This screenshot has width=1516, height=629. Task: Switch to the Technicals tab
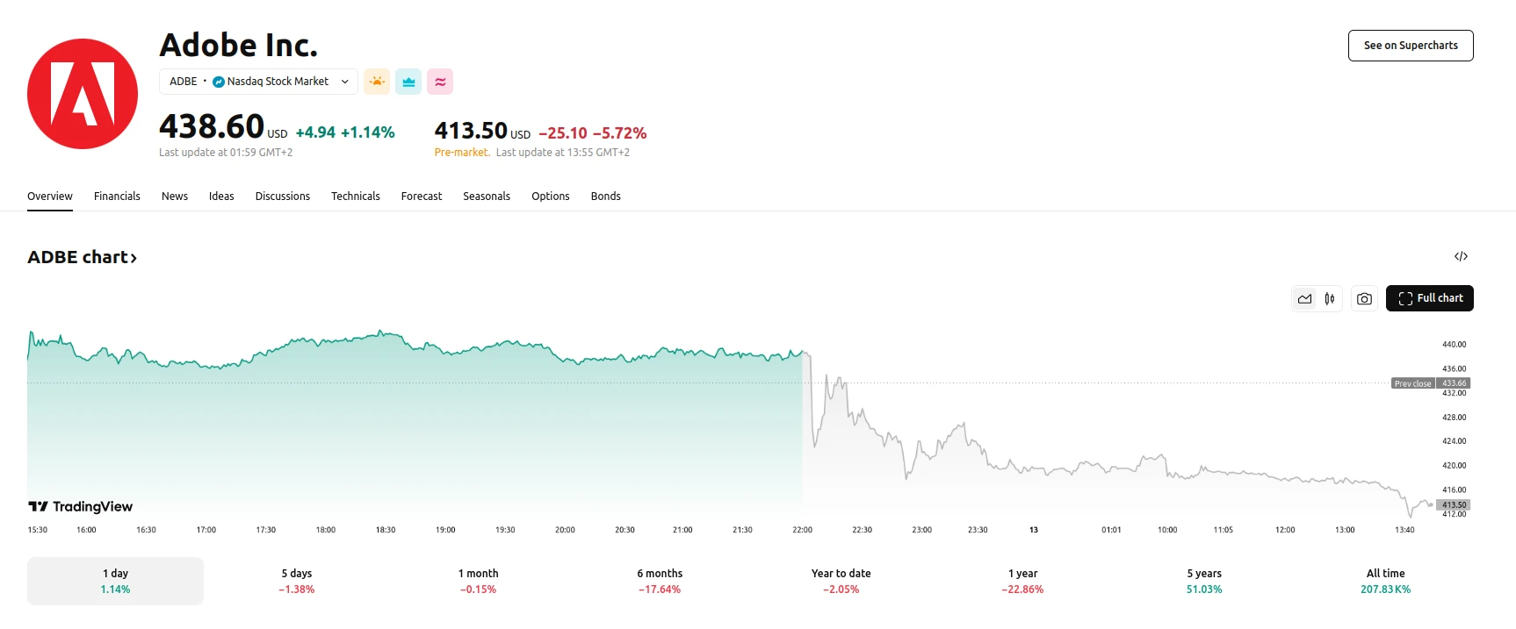coord(356,197)
